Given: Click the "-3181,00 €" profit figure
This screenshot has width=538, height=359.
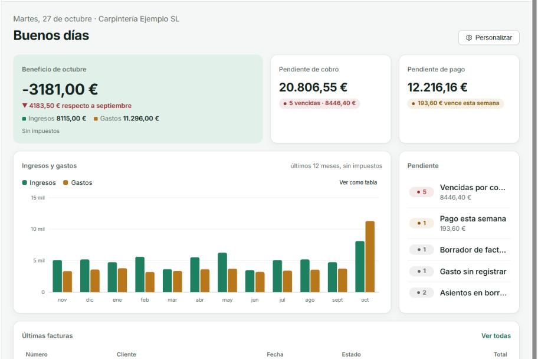Looking at the screenshot, I should coord(60,89).
